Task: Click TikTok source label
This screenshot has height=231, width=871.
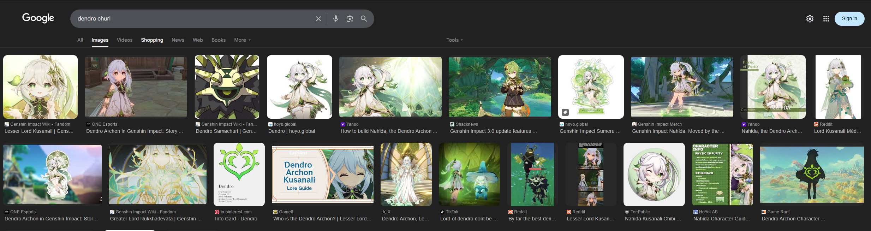Action: (x=452, y=212)
